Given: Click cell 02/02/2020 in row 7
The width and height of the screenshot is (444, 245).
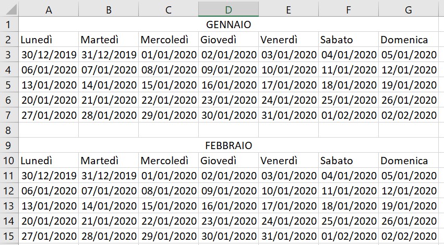Looking at the screenshot, I should [x=408, y=115].
